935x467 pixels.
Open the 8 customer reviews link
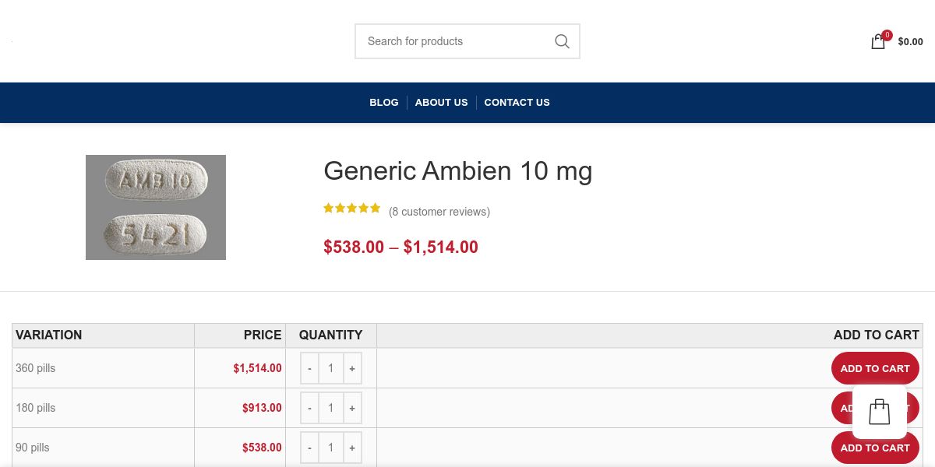439,212
